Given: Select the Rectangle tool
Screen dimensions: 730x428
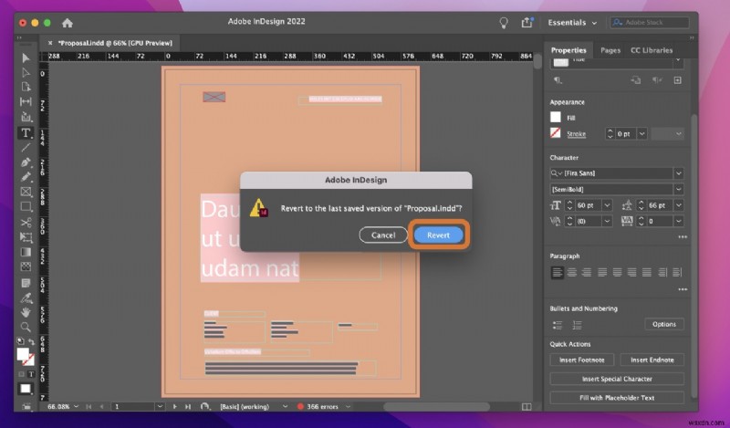Looking at the screenshot, I should coord(26,206).
